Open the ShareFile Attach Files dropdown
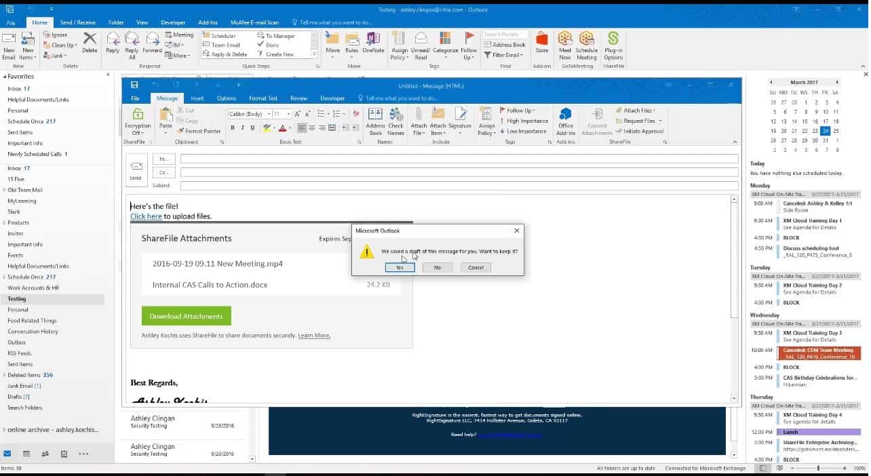The height and width of the screenshot is (476, 871). pyautogui.click(x=636, y=111)
